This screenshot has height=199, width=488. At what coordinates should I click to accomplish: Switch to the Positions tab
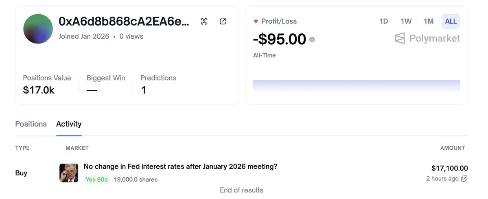point(31,124)
